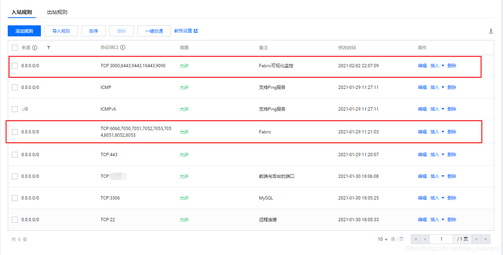Check the 前端与后台的端口 rule checkbox
The width and height of the screenshot is (503, 255).
[15, 176]
